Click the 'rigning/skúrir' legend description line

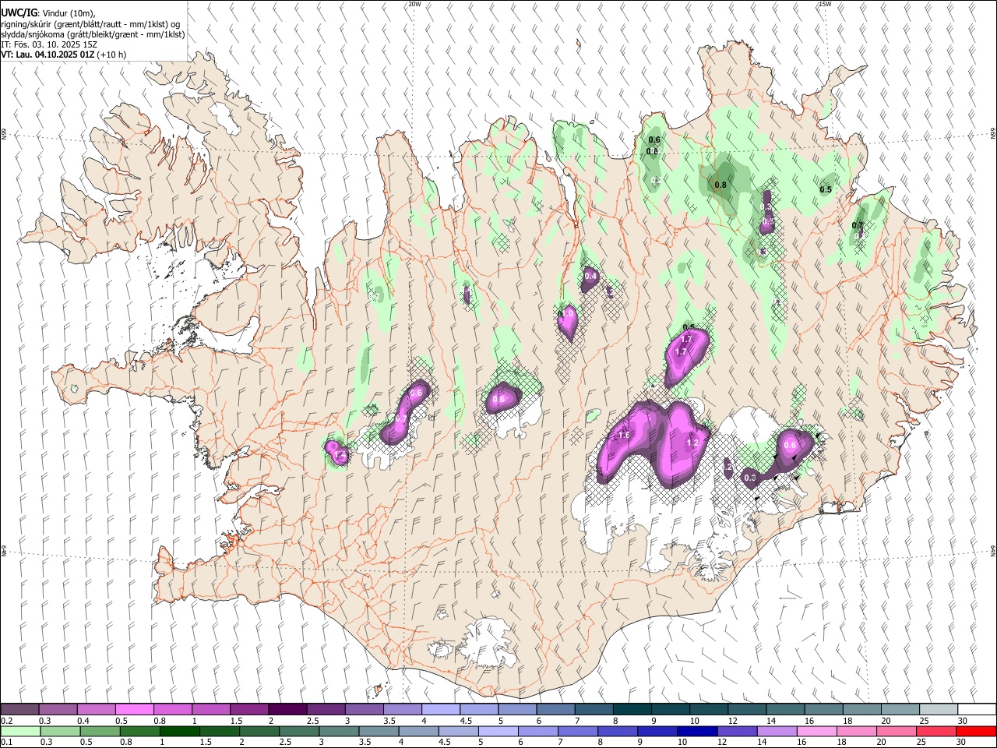coord(91,24)
